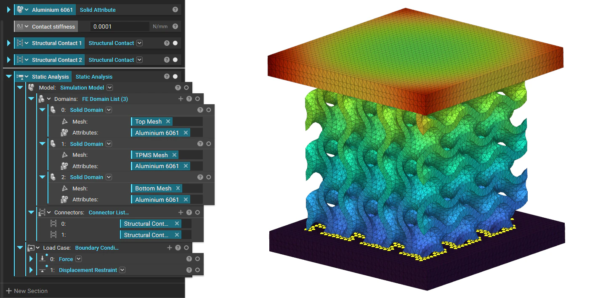Add a New Section
The image size is (595, 298).
click(x=27, y=291)
